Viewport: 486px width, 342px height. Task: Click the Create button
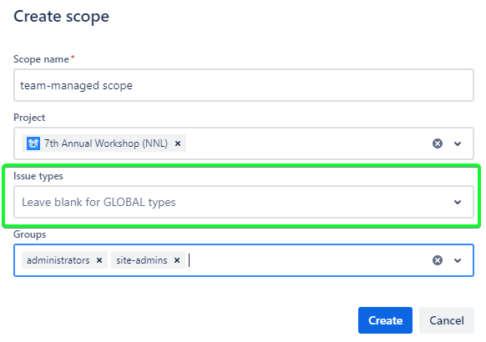385,320
